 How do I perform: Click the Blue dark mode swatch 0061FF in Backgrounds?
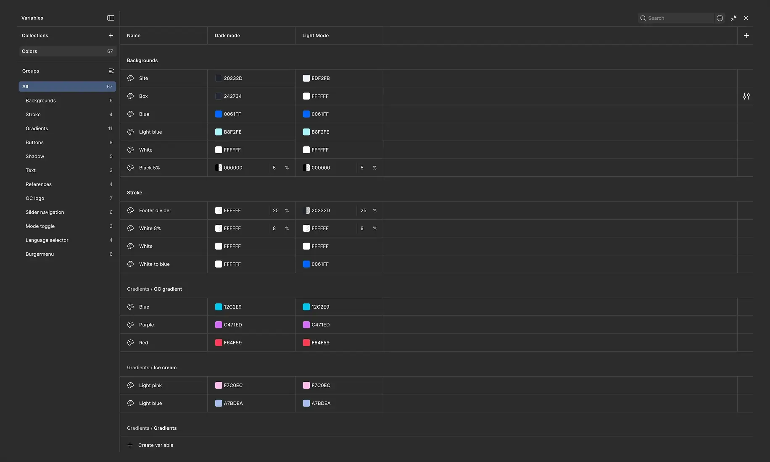(219, 114)
